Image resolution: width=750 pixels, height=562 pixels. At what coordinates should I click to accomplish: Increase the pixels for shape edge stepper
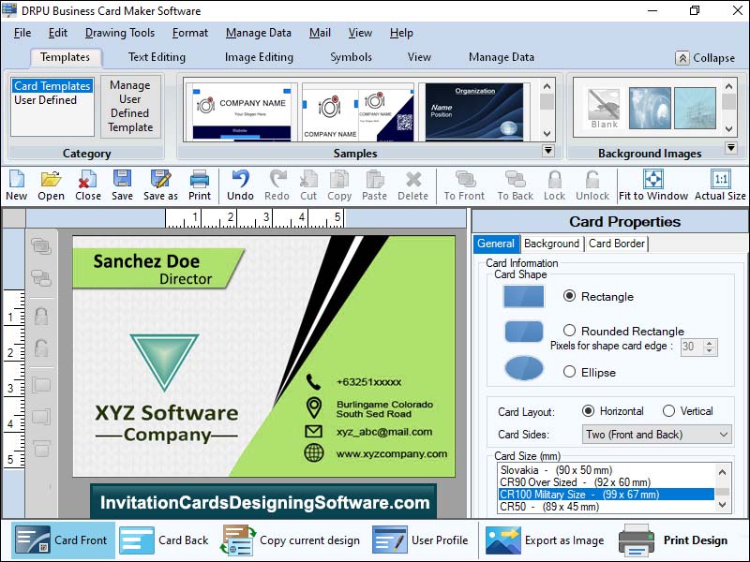(x=712, y=343)
